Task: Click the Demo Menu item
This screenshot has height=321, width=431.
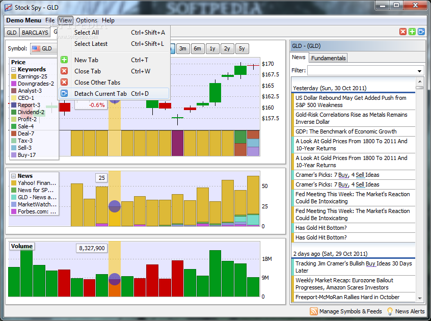Action: pos(23,20)
